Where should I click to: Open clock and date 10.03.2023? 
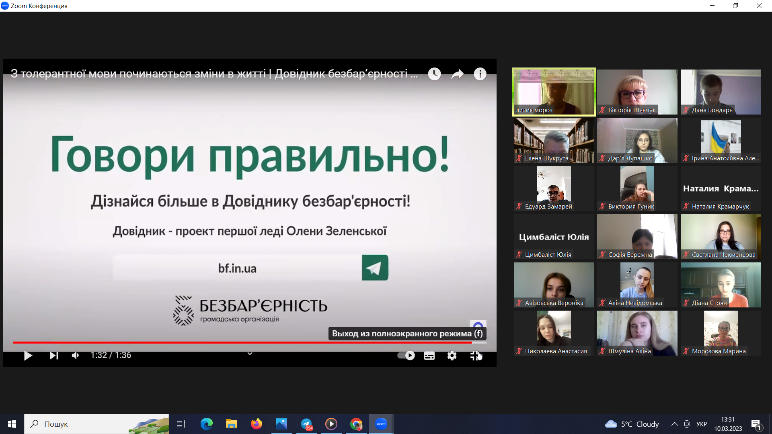tap(728, 424)
